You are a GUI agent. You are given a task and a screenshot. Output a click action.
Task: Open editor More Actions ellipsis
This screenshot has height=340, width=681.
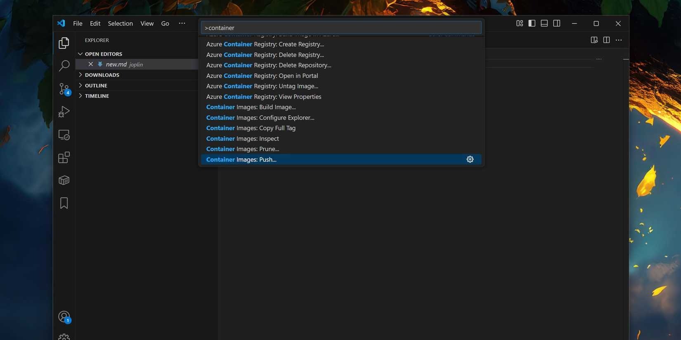point(618,40)
